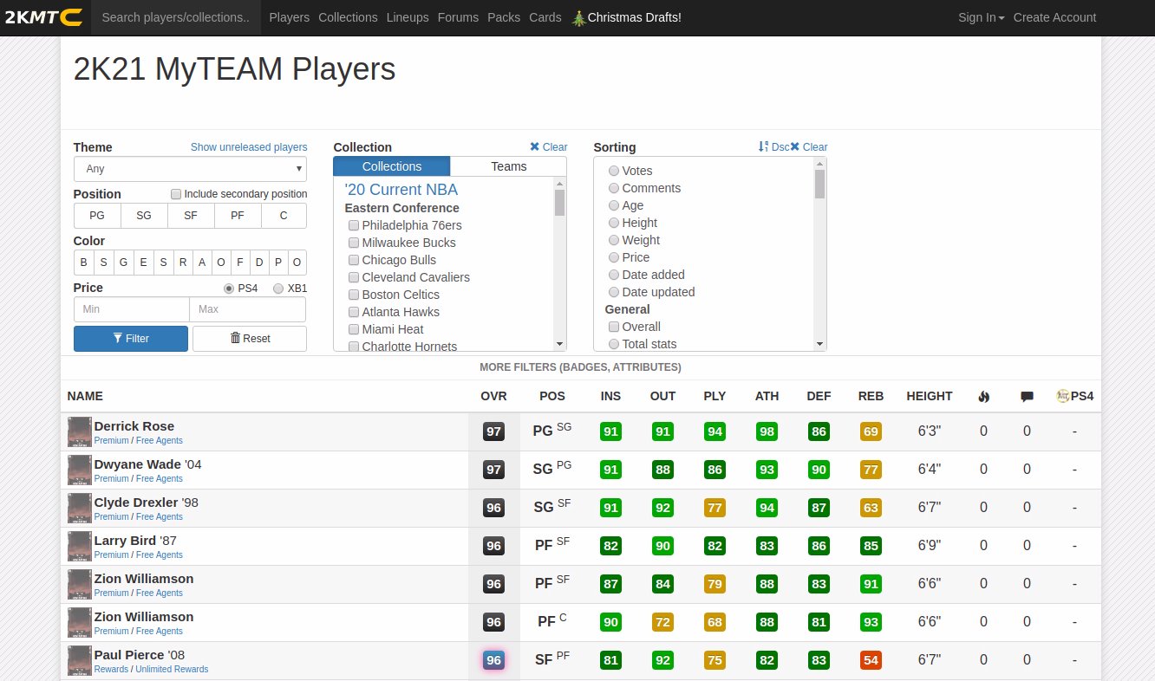The width and height of the screenshot is (1155, 681).
Task: Select Votes sorting option
Action: pyautogui.click(x=614, y=171)
